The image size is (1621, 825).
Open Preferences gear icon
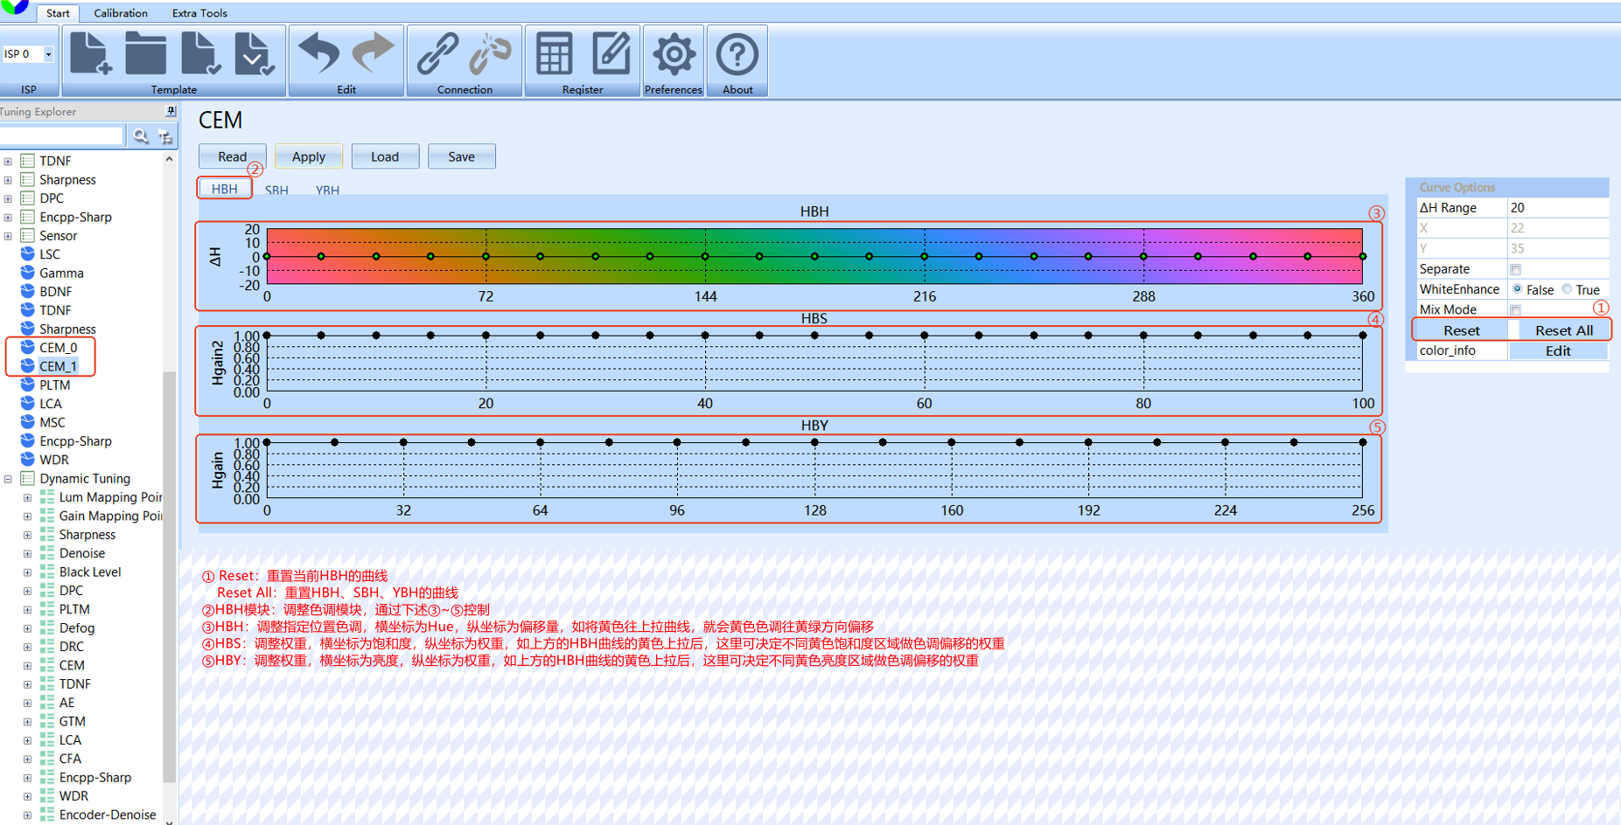673,54
